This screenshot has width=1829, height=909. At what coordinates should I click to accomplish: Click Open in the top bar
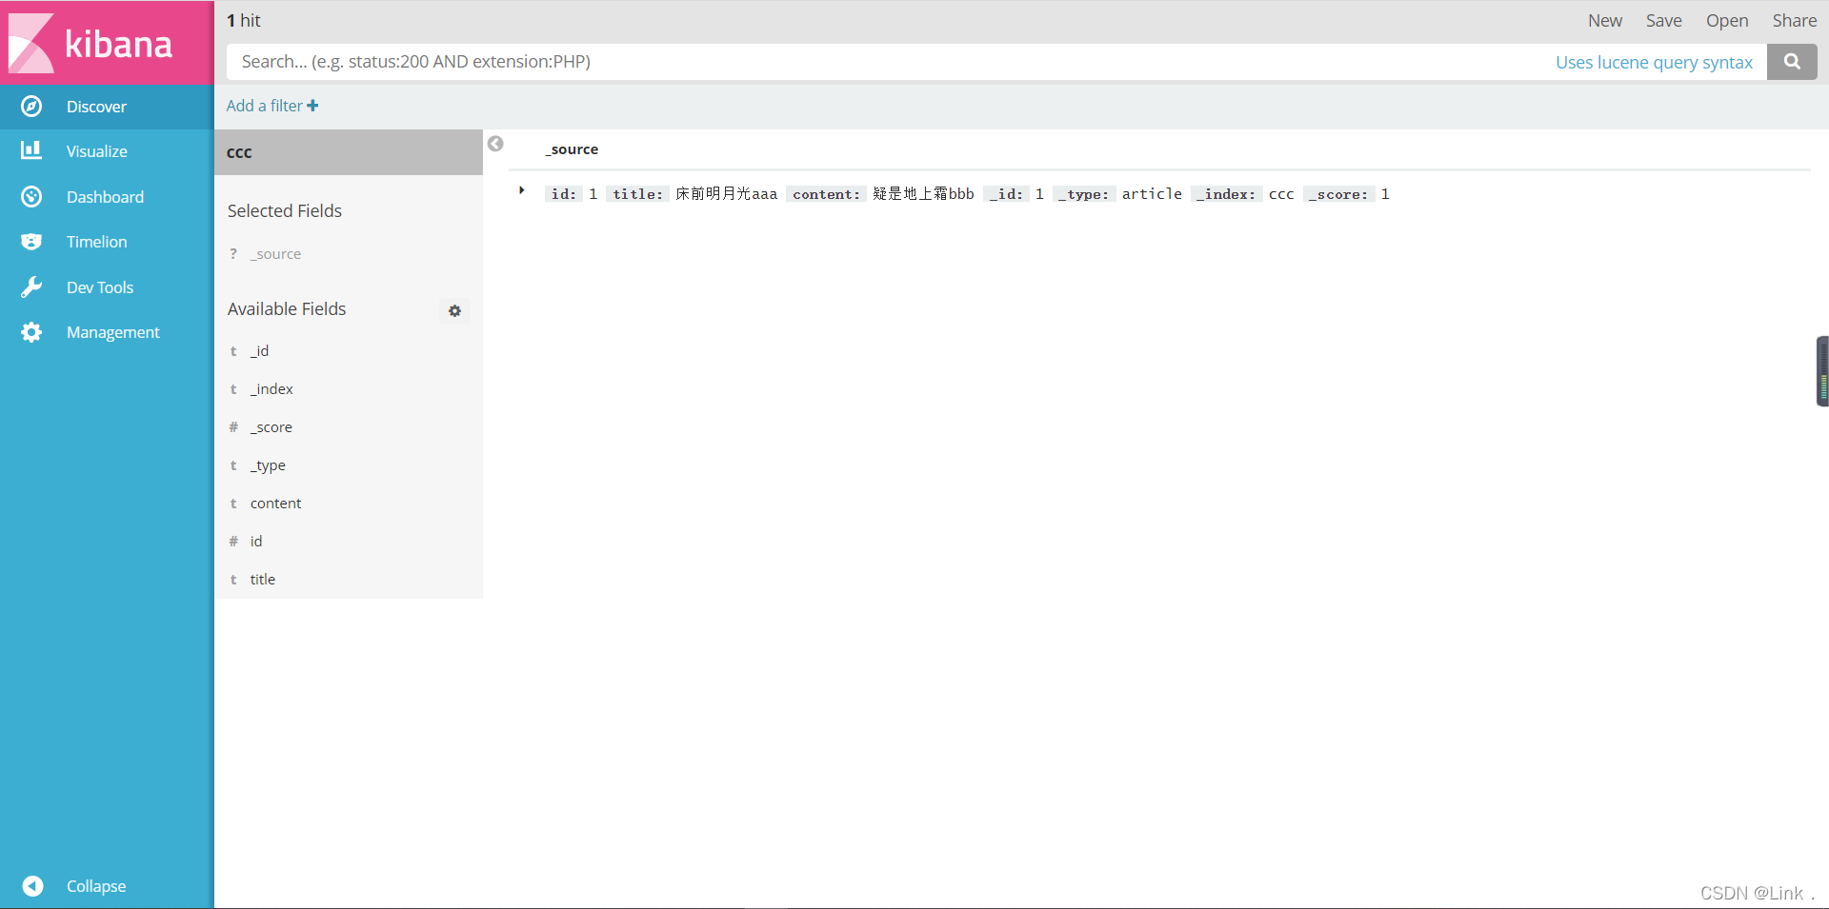coord(1727,21)
